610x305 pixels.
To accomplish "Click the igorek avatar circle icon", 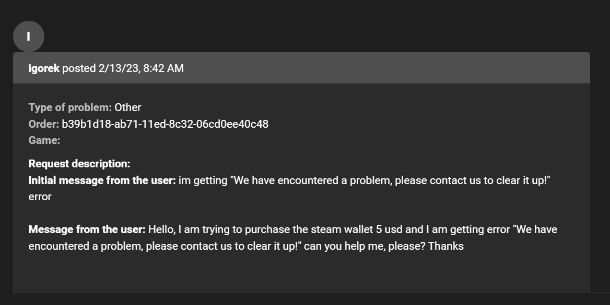I will click(x=28, y=36).
